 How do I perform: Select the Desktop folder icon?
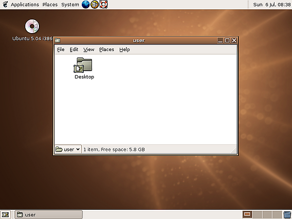point(84,65)
